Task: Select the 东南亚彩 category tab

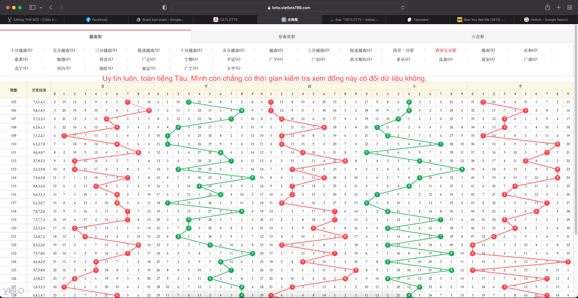Action: tap(287, 36)
